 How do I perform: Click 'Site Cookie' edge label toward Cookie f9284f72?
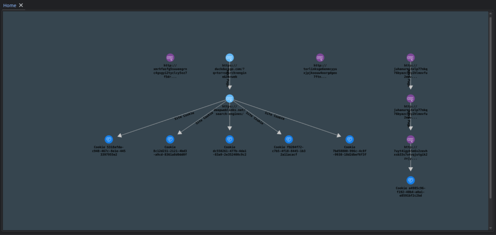coord(255,118)
